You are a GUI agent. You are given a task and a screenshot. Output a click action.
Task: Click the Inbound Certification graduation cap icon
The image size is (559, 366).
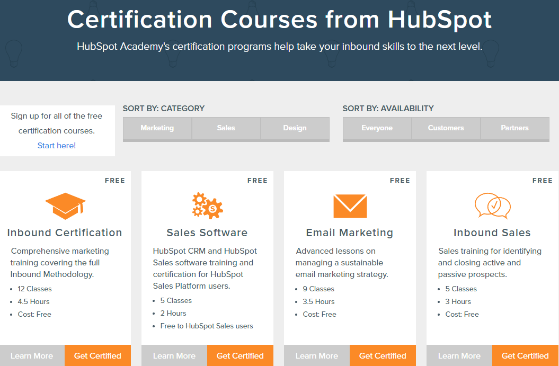[x=65, y=206]
